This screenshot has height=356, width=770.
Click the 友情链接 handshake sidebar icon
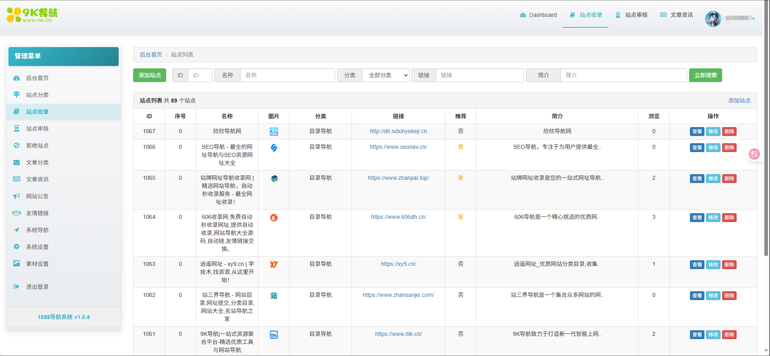pos(16,213)
